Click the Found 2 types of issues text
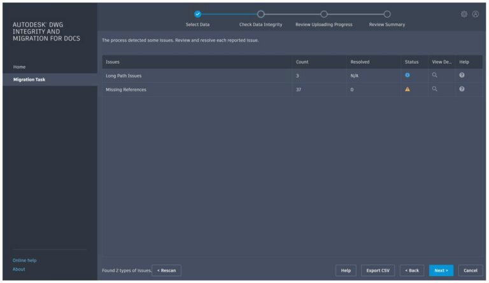This screenshot has height=283, width=489. click(127, 270)
